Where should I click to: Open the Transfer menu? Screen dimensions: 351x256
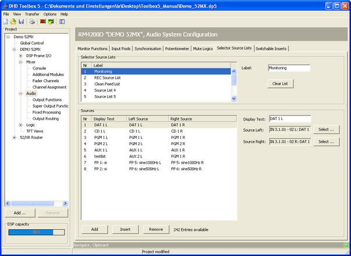(x=32, y=14)
